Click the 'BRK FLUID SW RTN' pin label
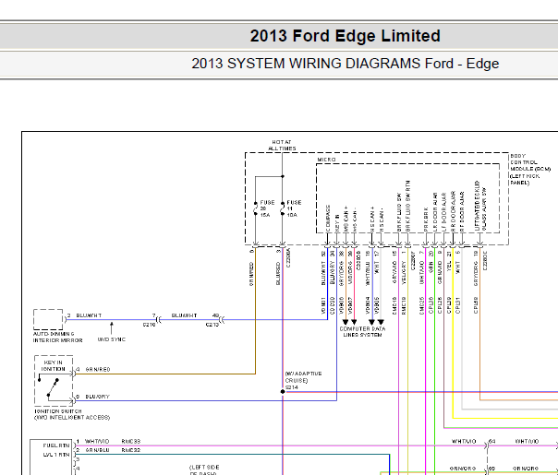 (x=407, y=207)
